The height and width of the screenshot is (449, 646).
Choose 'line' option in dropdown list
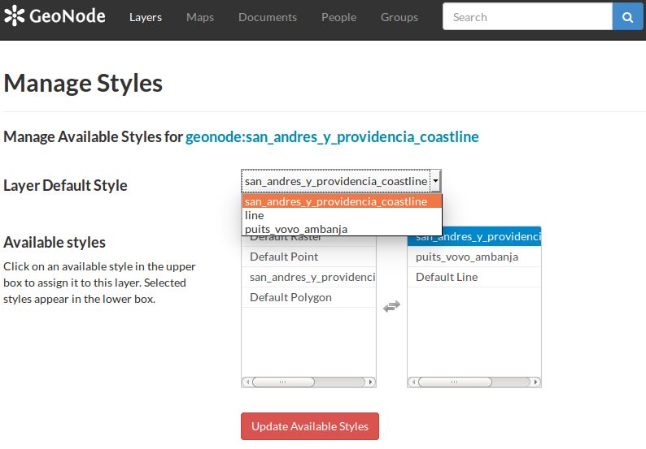(342, 215)
